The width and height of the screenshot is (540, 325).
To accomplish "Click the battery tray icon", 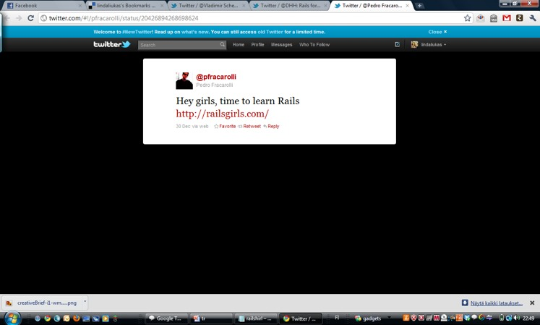I will tap(502, 318).
